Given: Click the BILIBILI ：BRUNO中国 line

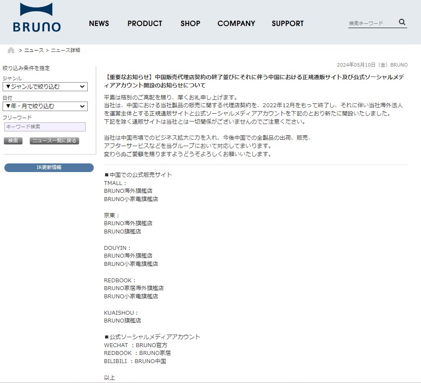Looking at the screenshot, I should (135, 361).
